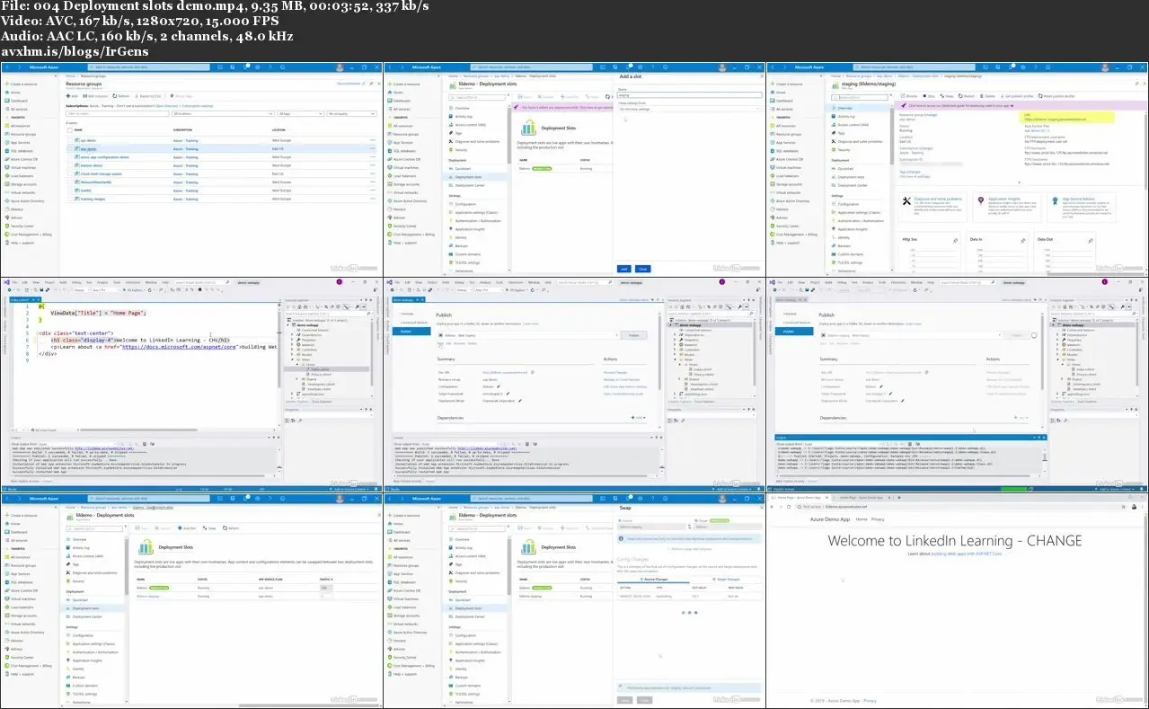The image size is (1149, 709).
Task: Click Privacy nav link in browser frame
Action: [878, 519]
